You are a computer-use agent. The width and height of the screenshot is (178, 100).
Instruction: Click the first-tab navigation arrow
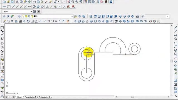6,97
